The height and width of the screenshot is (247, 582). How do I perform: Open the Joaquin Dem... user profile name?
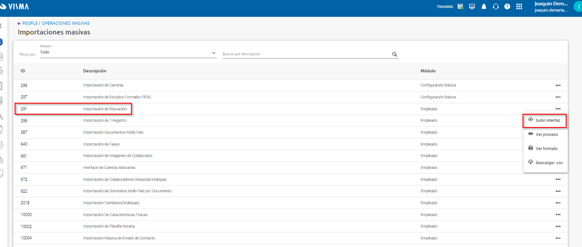[x=551, y=3]
